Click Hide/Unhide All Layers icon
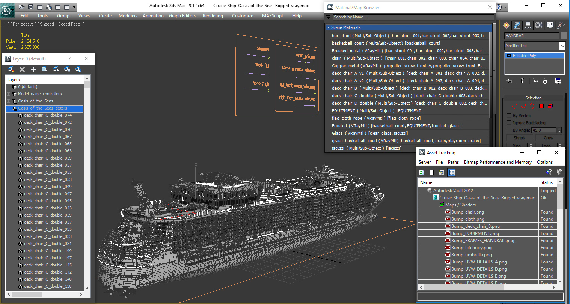This screenshot has height=304, width=570. click(x=67, y=69)
